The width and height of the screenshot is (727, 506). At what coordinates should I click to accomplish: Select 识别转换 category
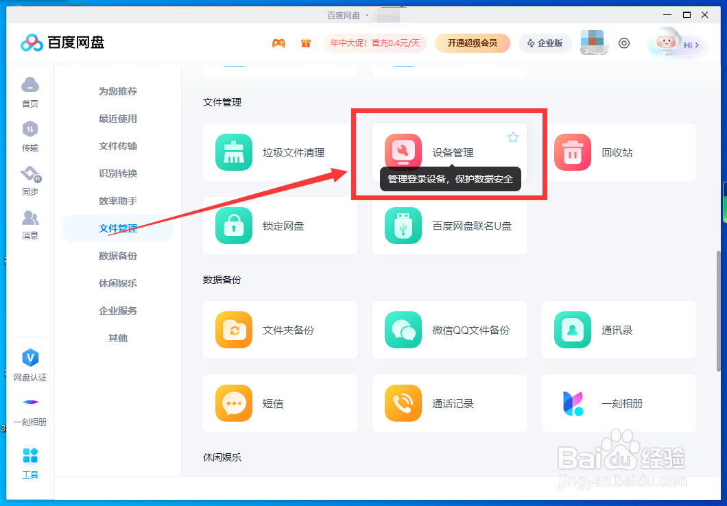[118, 173]
